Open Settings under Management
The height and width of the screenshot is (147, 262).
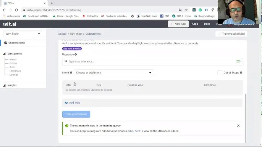[x=13, y=75]
